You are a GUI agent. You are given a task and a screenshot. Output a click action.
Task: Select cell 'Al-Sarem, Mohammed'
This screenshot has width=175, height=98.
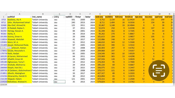point(20,56)
